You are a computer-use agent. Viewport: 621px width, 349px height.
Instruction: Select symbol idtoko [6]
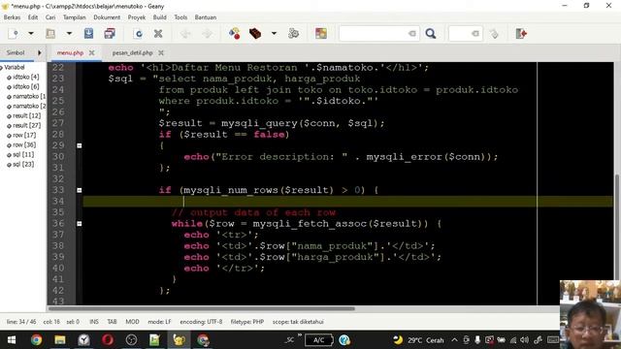coord(26,86)
